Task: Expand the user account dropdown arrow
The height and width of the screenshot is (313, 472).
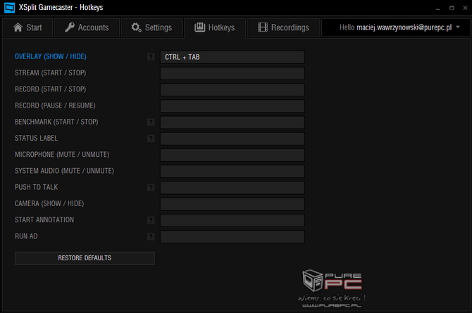Action: [458, 27]
